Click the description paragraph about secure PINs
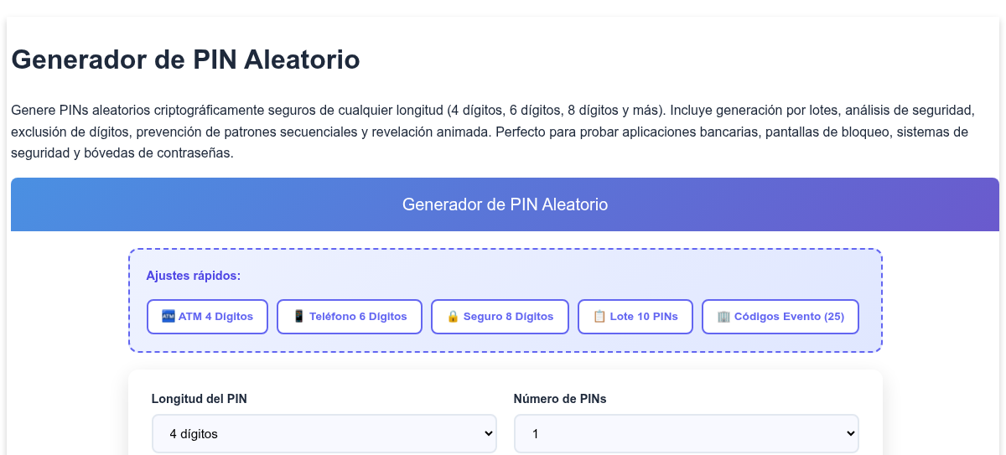Image resolution: width=1006 pixels, height=455 pixels. tap(503, 132)
